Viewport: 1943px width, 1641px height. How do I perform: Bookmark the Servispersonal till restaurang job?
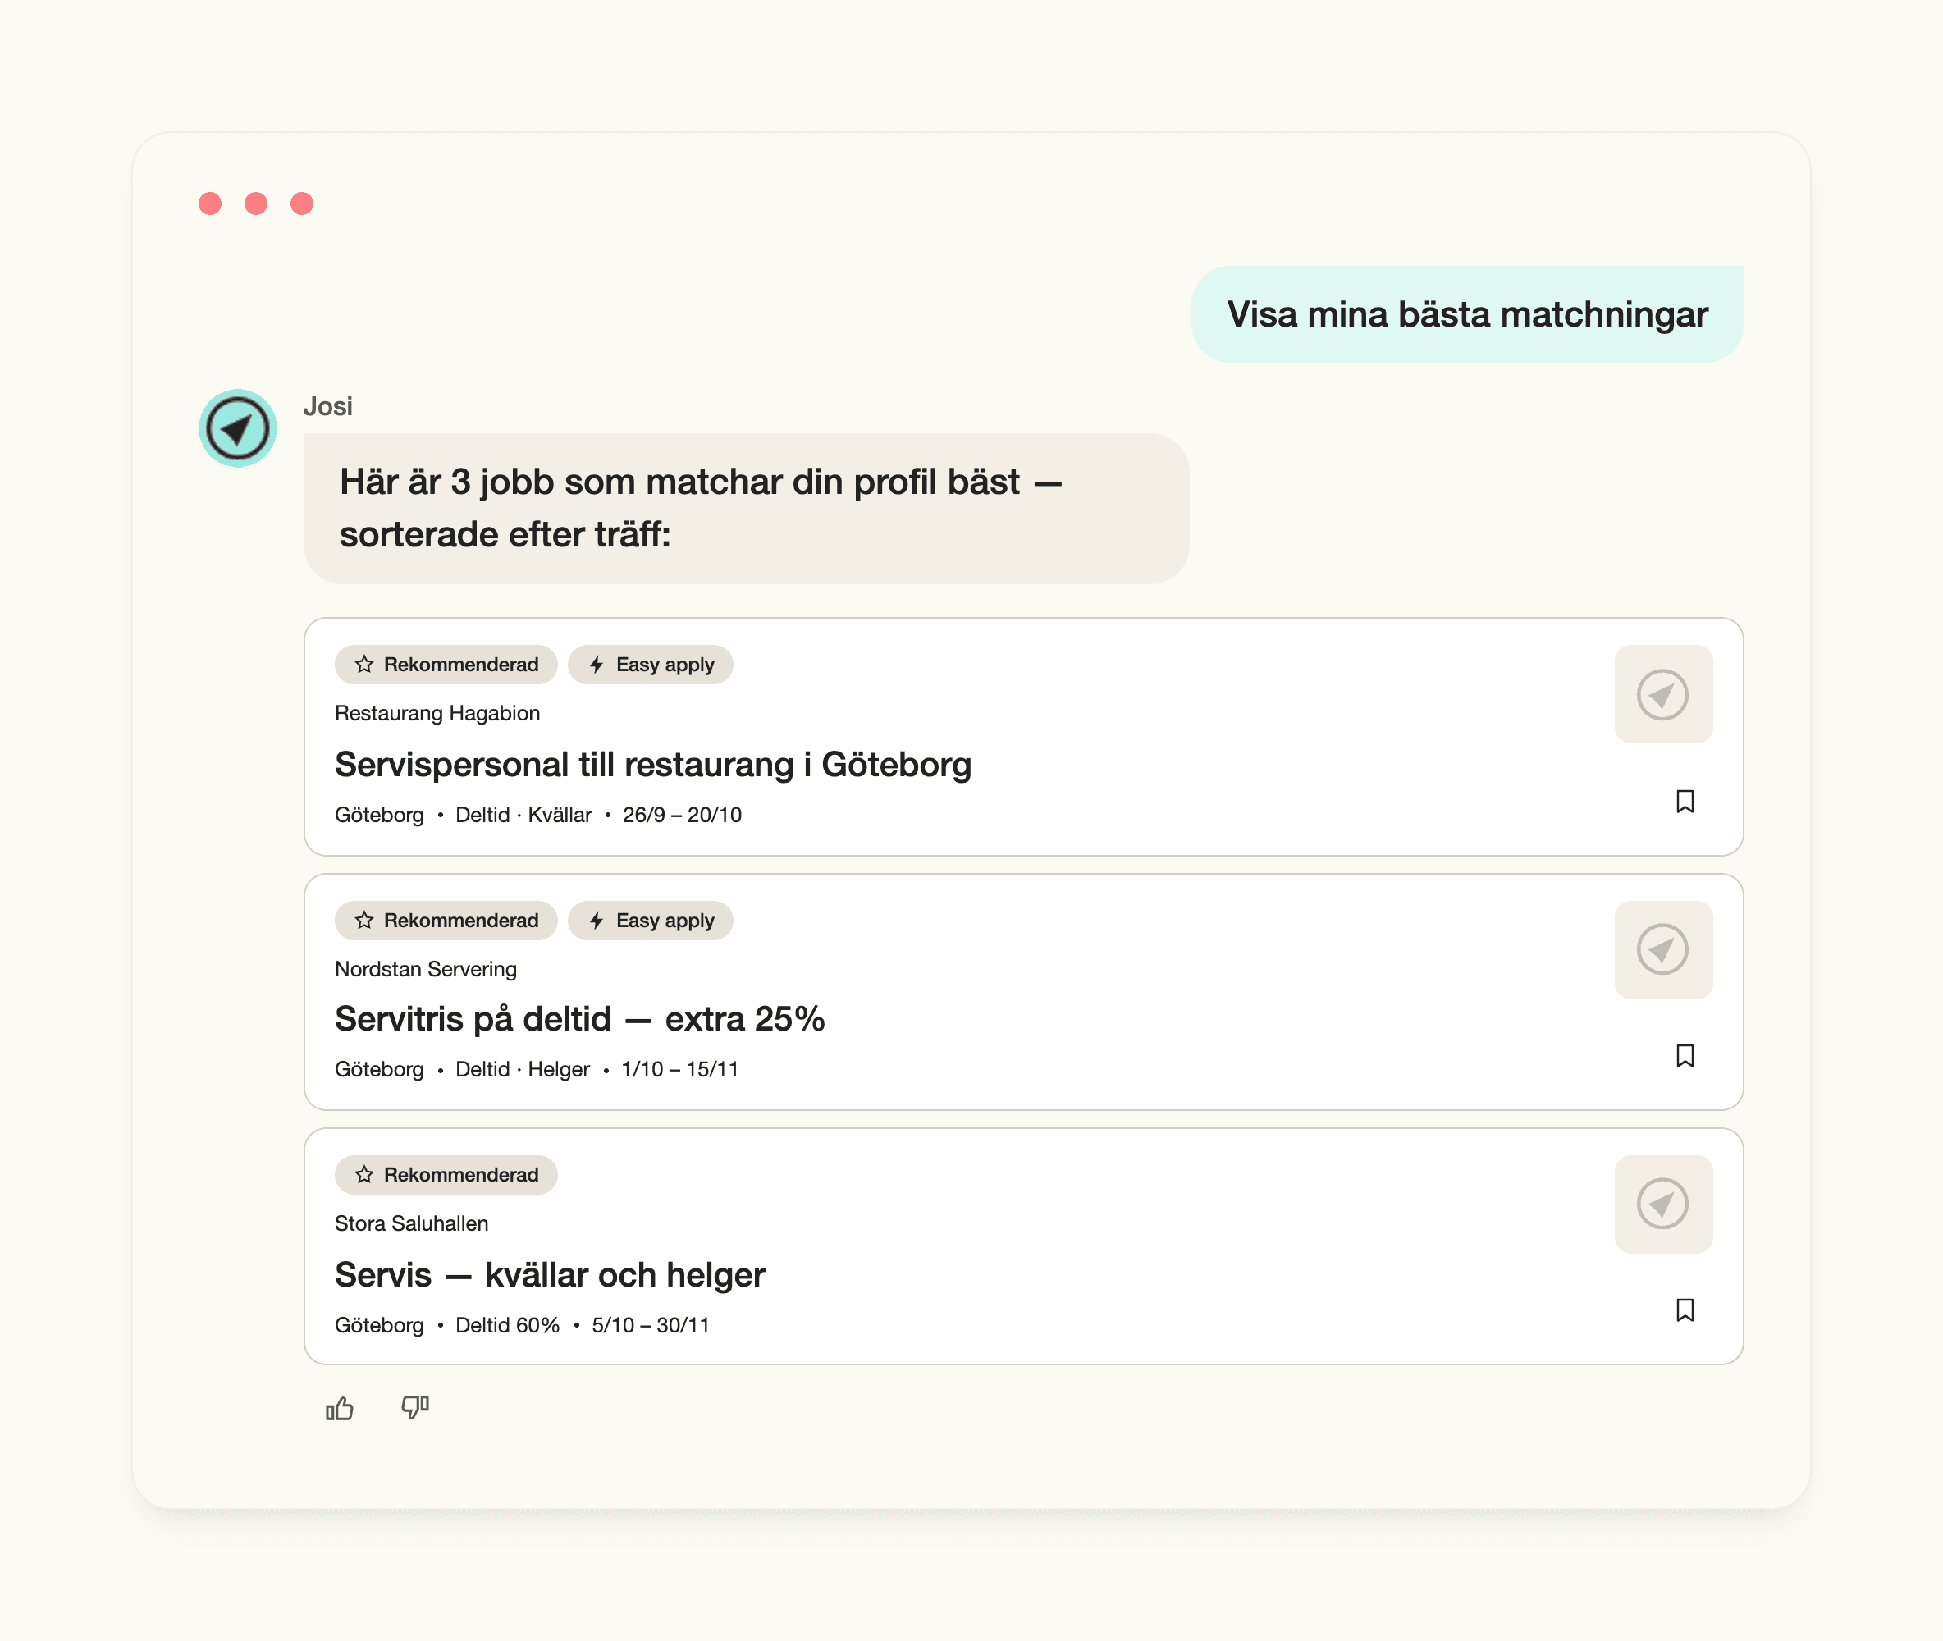point(1685,801)
